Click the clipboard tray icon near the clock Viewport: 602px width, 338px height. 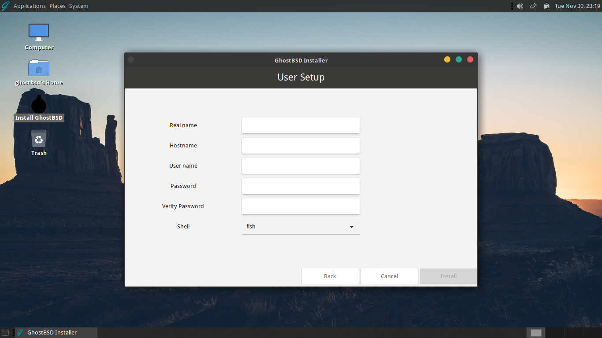pos(546,6)
